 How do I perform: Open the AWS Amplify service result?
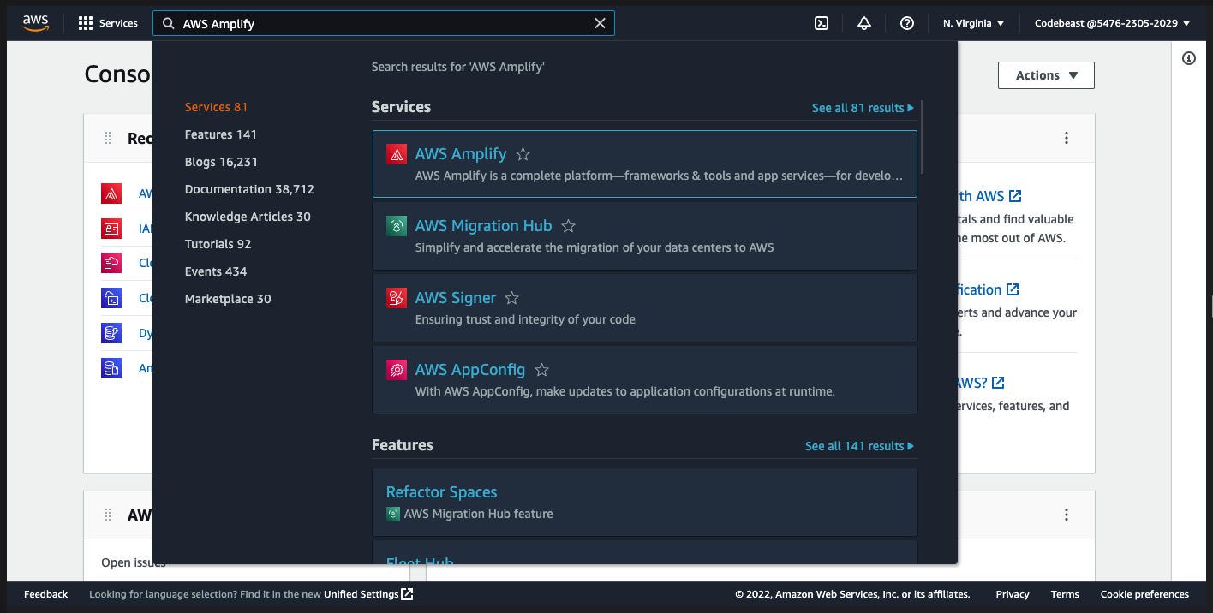(645, 164)
